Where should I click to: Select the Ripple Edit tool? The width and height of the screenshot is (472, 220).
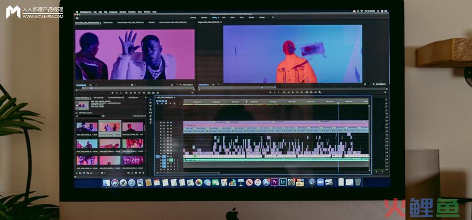151,106
